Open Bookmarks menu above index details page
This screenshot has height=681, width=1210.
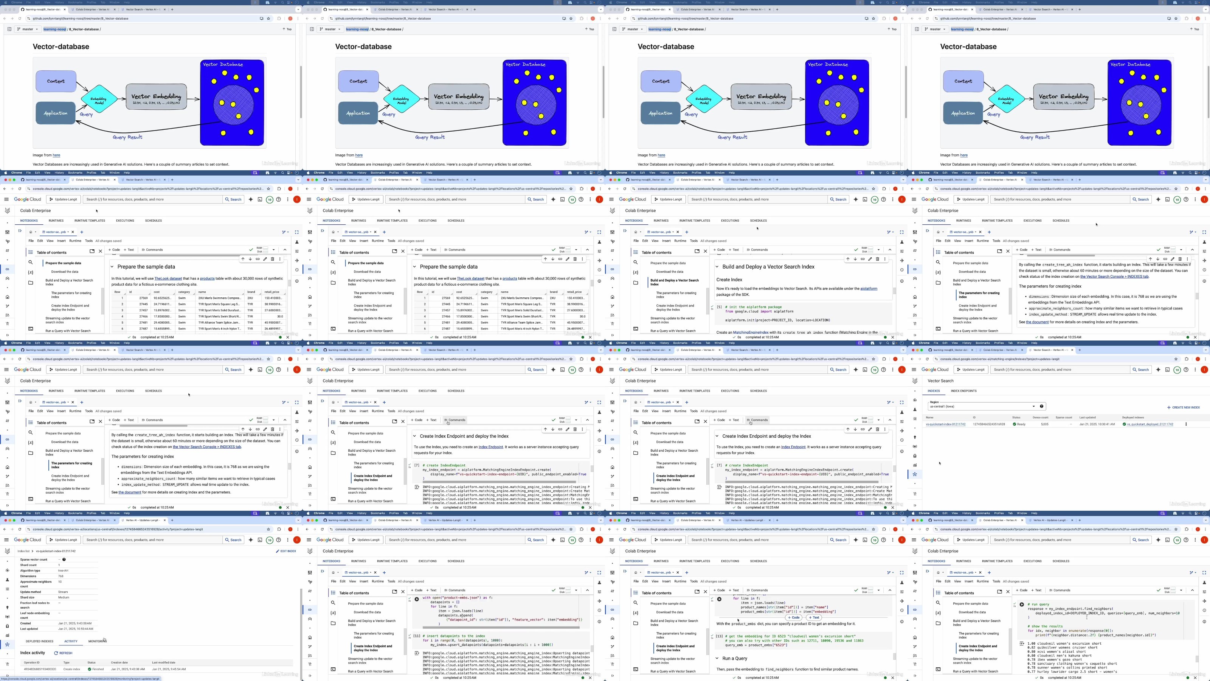[75, 513]
